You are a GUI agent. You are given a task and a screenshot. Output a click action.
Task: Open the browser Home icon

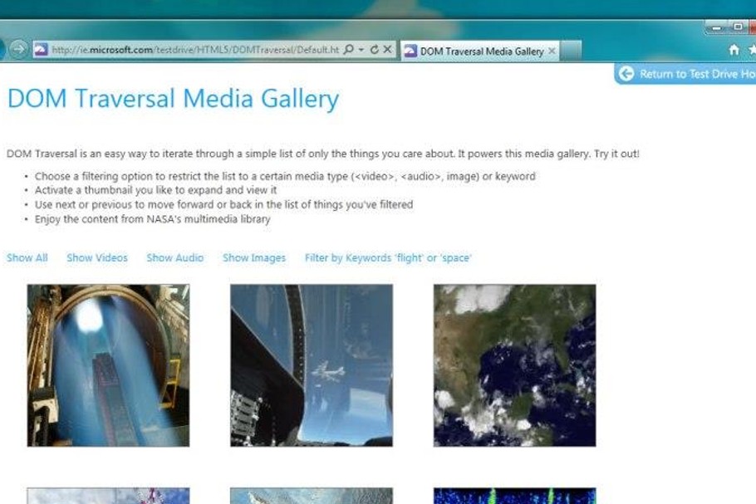(x=734, y=50)
